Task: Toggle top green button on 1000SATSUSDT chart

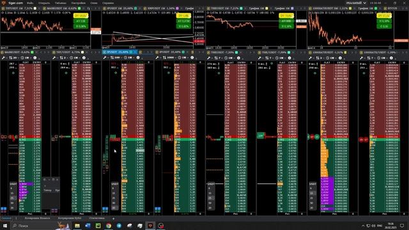Action: (384, 21)
